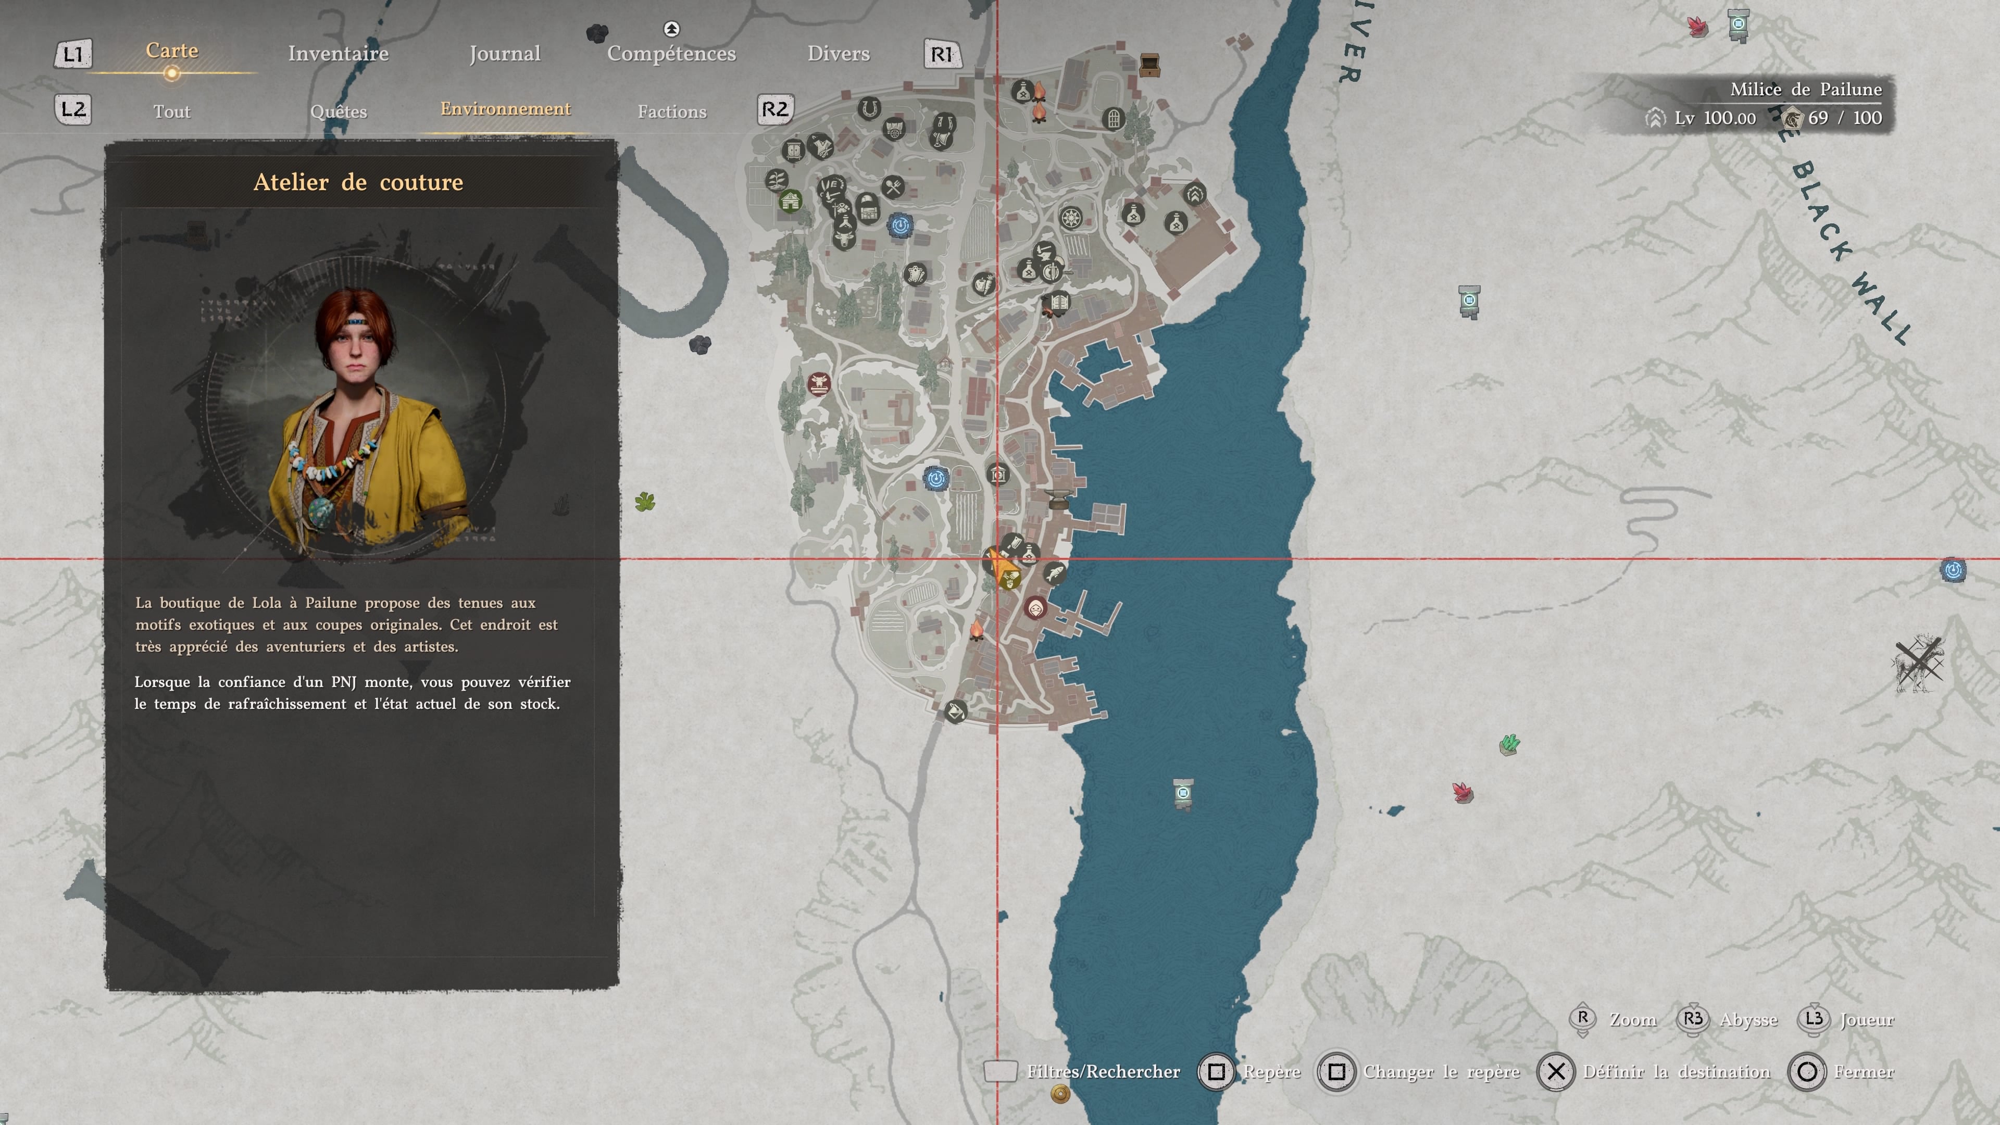Viewport: 2000px width, 1125px height.
Task: Select the teal tower icon in the lake
Action: point(1182,795)
